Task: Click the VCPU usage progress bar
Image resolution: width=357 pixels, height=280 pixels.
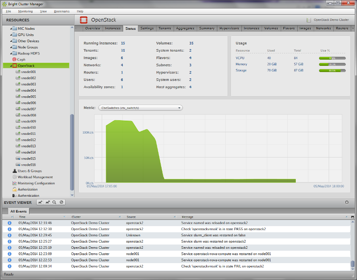Action: tap(332, 58)
